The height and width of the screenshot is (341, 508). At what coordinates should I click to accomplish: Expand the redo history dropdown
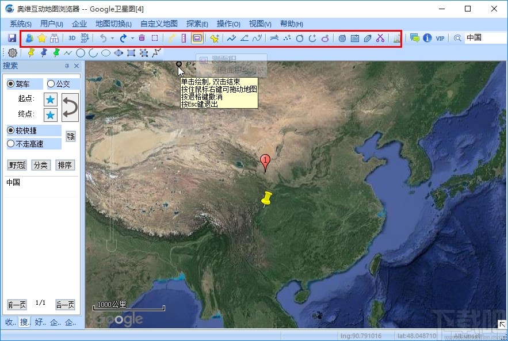tap(133, 38)
